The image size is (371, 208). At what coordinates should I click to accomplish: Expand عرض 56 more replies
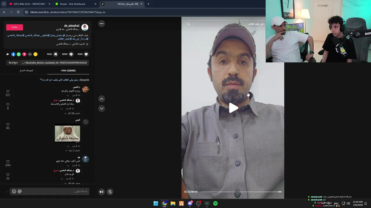coord(72,183)
